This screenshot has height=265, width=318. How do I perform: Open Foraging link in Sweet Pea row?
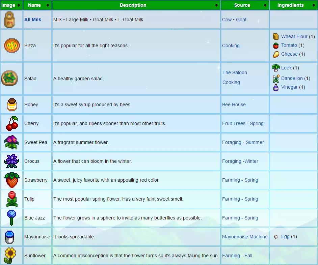[232, 142]
